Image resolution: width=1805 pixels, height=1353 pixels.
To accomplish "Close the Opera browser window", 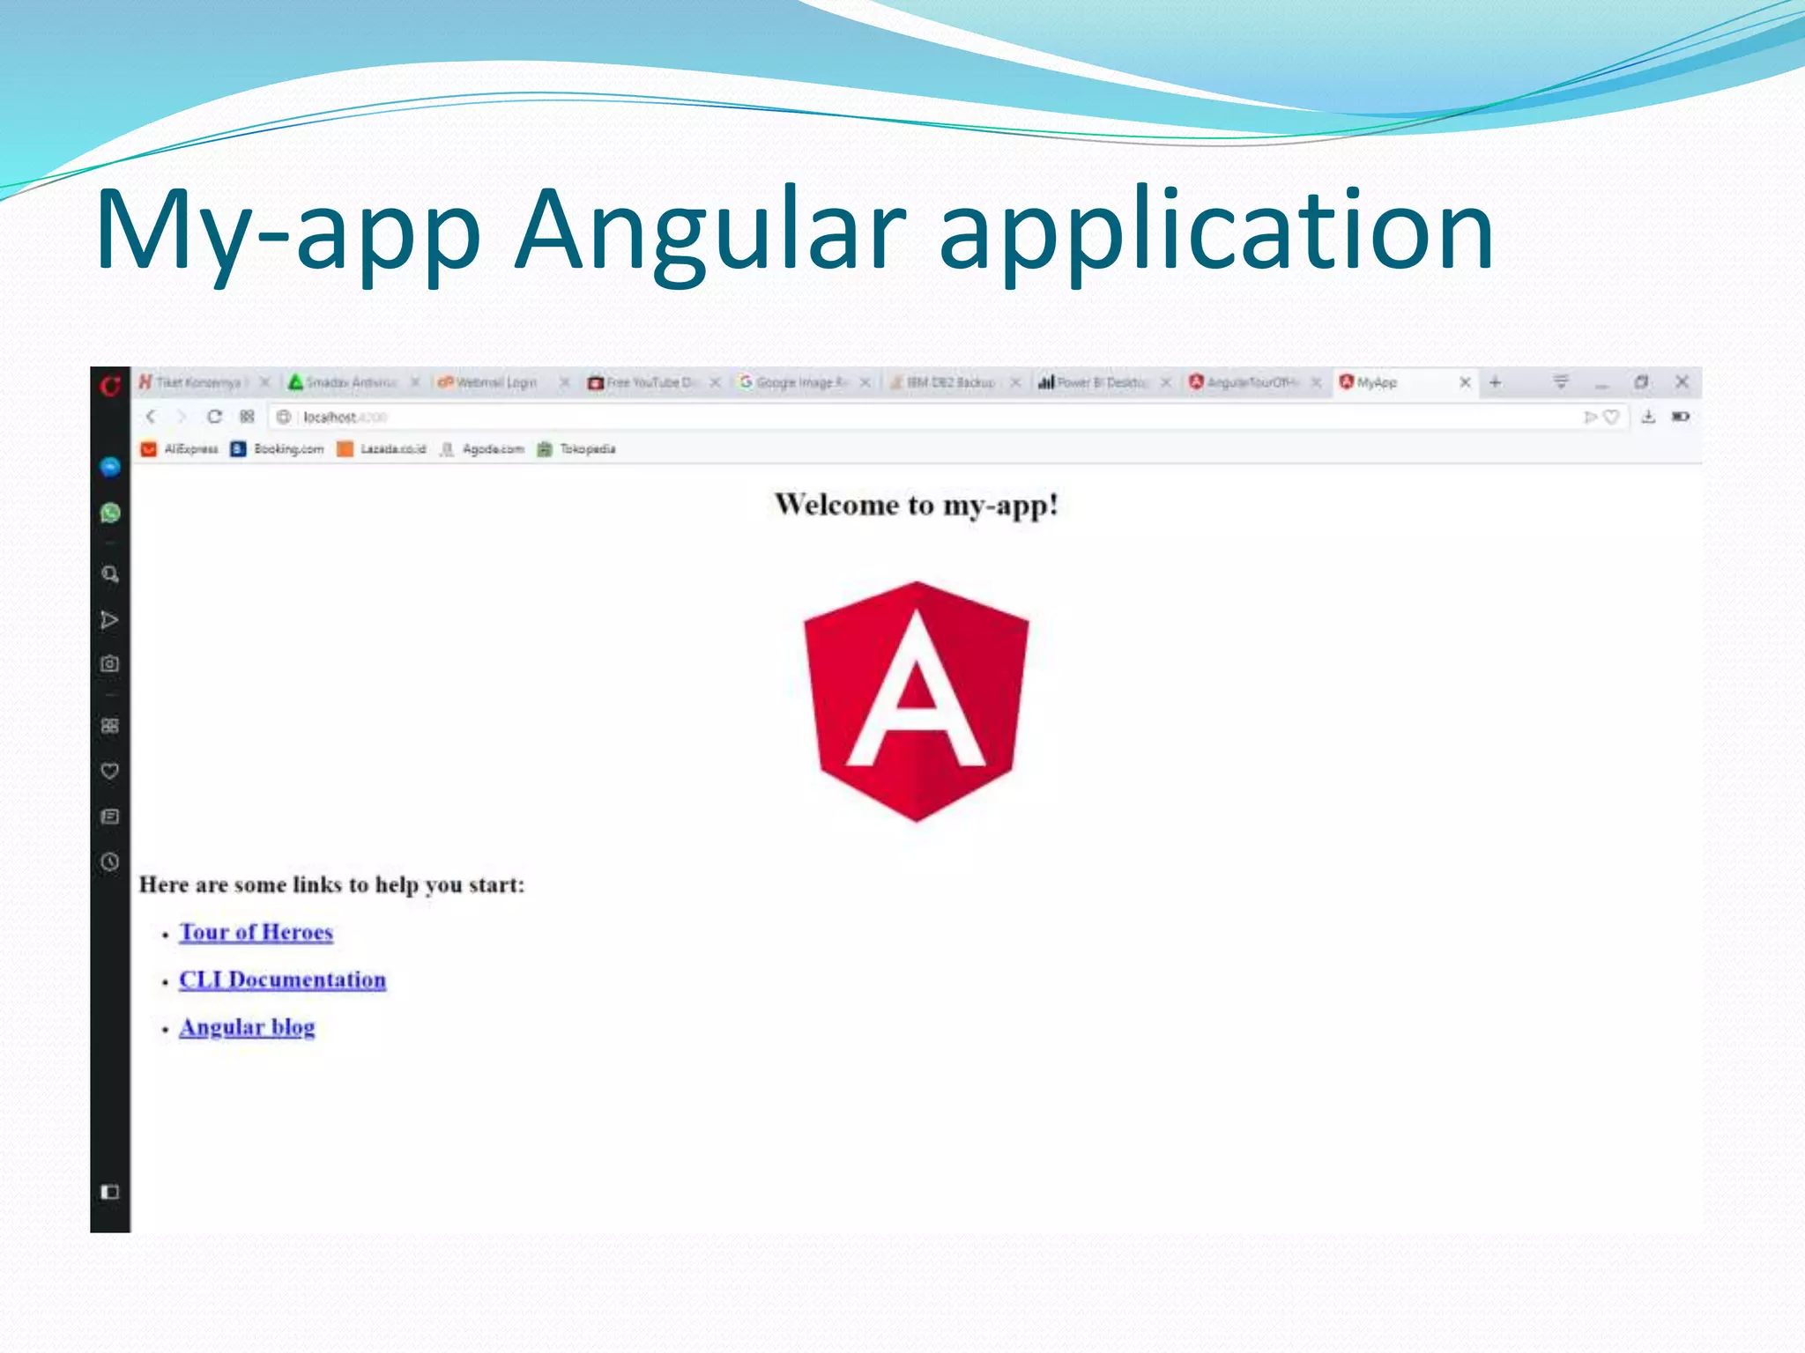I will (1682, 382).
